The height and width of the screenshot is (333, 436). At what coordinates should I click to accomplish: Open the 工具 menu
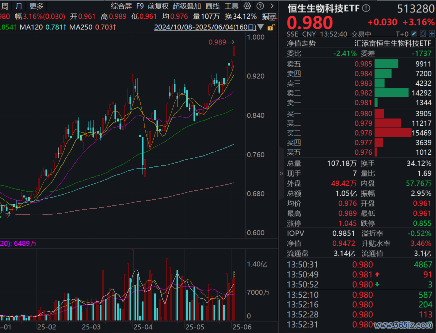point(231,6)
